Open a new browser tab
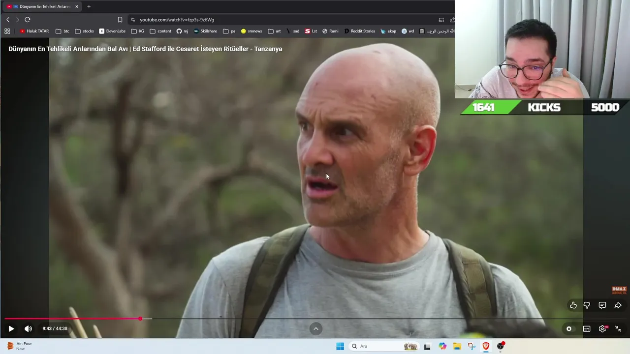Viewport: 630px width, 354px height. pos(89,6)
